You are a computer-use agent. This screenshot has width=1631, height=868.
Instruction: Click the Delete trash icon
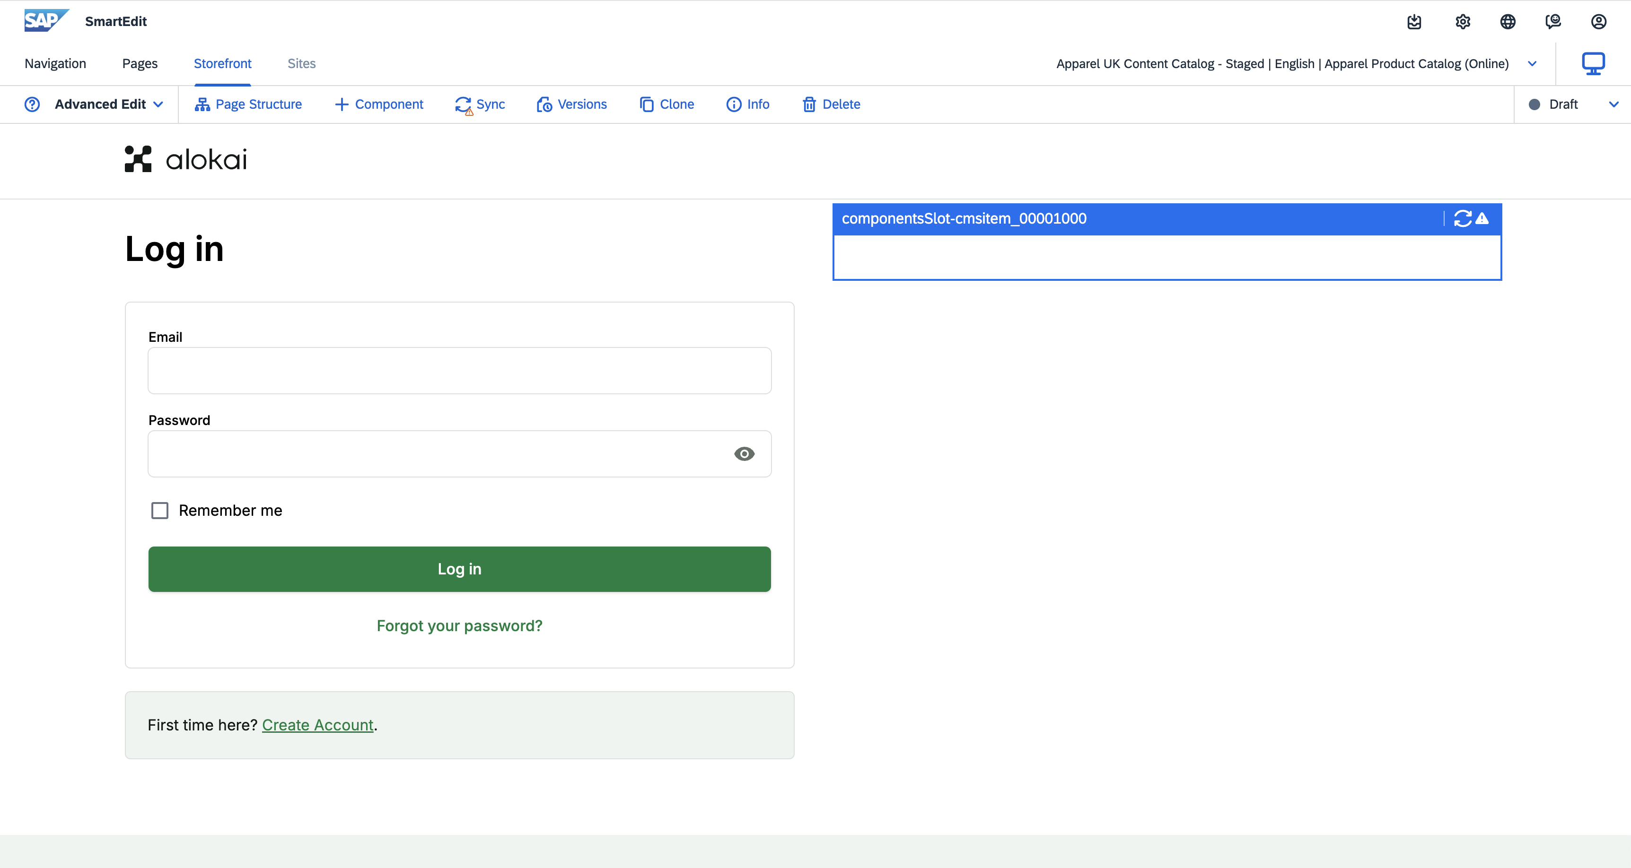click(808, 104)
